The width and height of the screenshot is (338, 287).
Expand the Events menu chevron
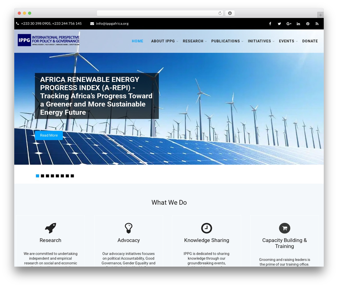pos(297,41)
